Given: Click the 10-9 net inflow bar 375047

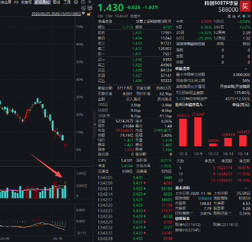Looking at the screenshot, I should (198, 132).
